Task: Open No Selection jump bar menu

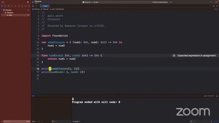Action: point(60,9)
